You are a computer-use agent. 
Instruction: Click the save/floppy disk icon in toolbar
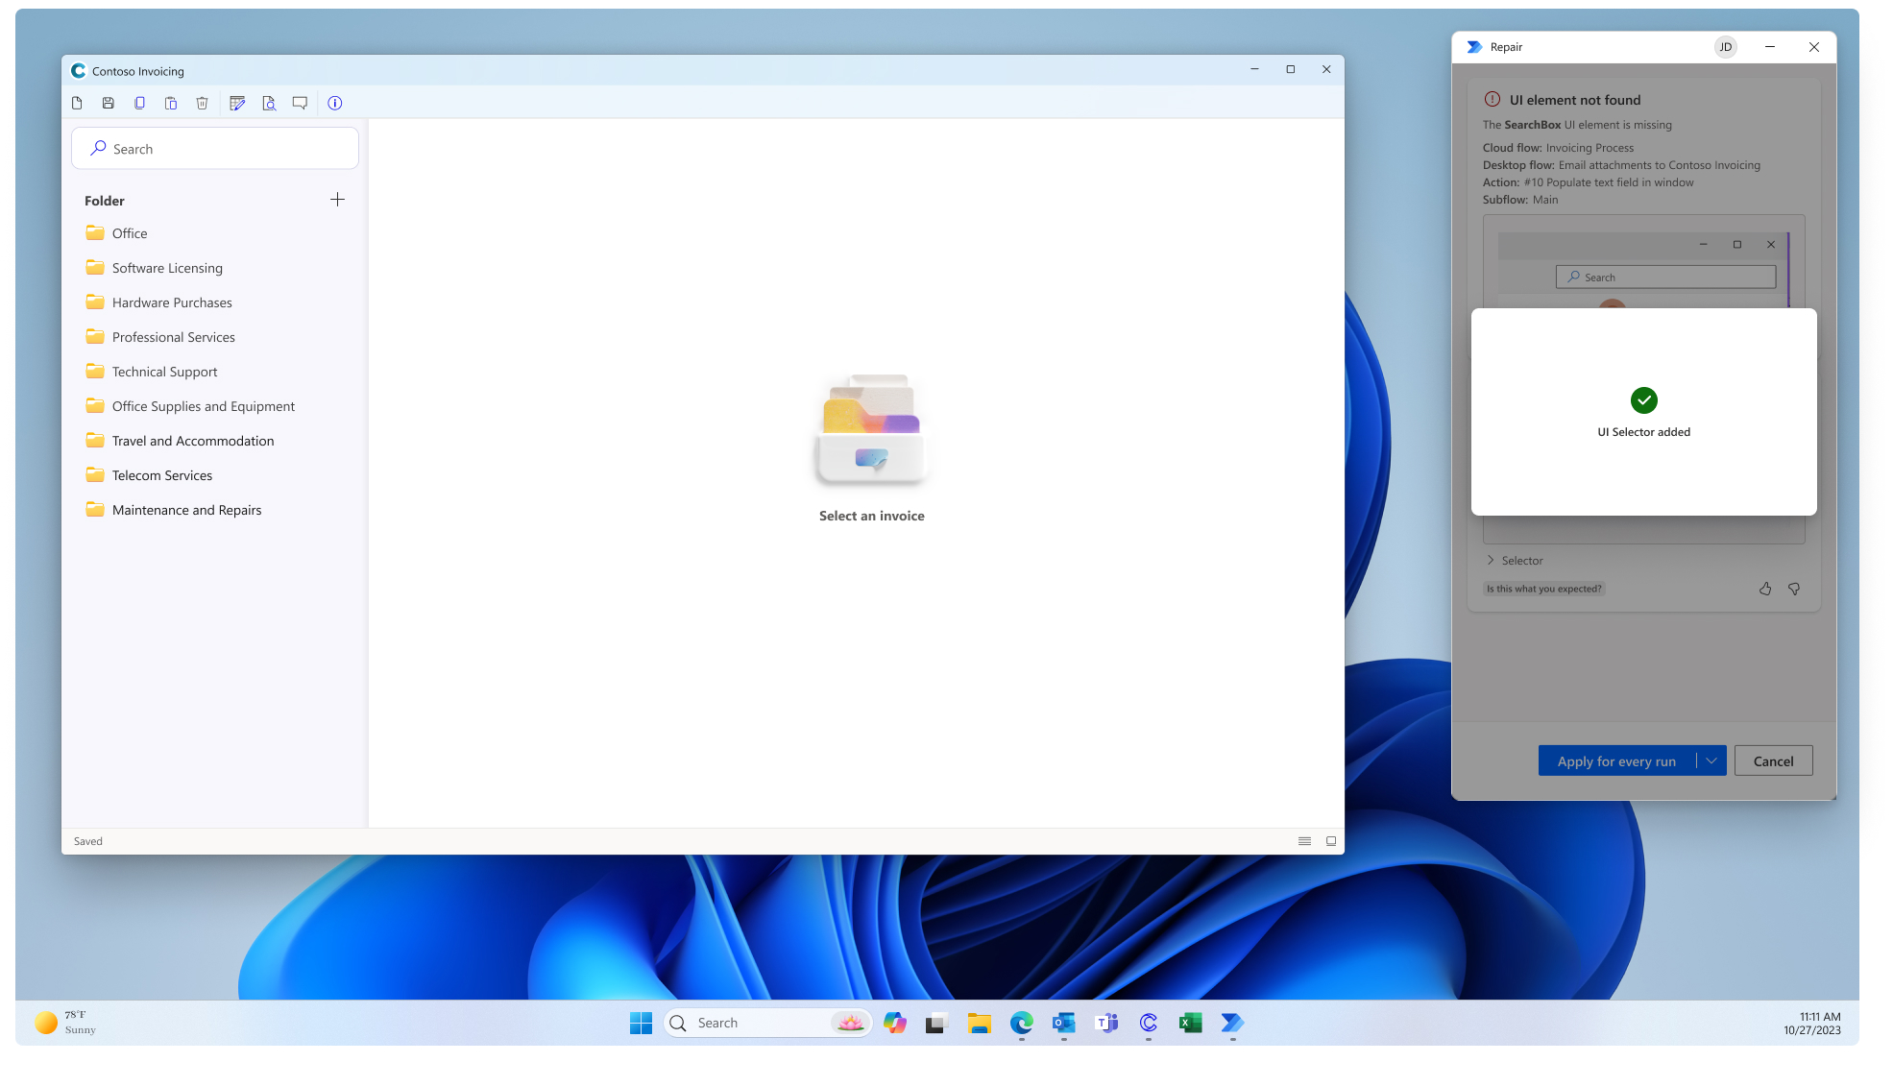(x=108, y=103)
